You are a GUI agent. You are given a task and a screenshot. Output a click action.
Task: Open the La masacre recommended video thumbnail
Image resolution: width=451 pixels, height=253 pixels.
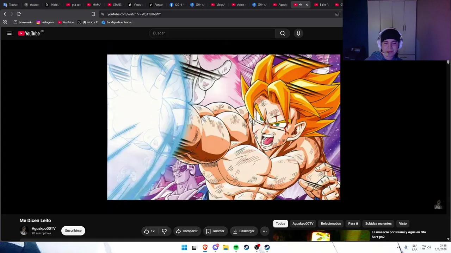tap(321, 235)
